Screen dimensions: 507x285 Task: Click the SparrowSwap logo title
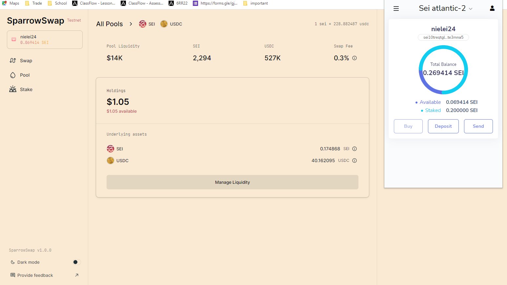(35, 21)
